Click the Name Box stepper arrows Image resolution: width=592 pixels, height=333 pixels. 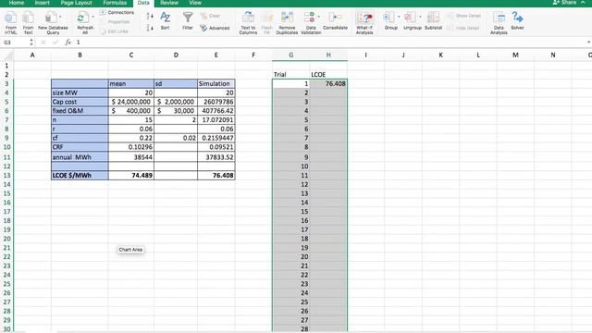click(31, 43)
